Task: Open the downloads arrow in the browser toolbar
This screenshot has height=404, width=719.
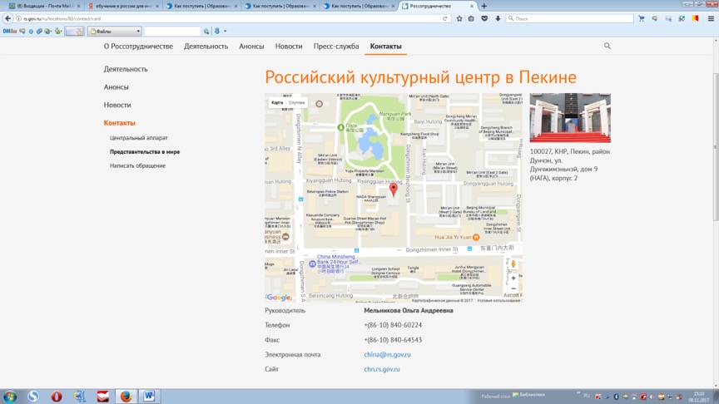Action: 498,18
